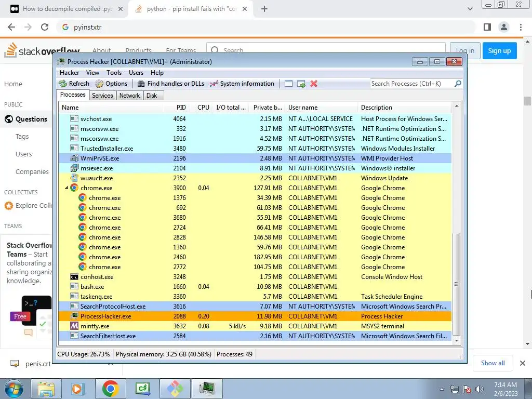This screenshot has width=532, height=399.
Task: Show hidden tray icons arrow
Action: tap(442, 389)
